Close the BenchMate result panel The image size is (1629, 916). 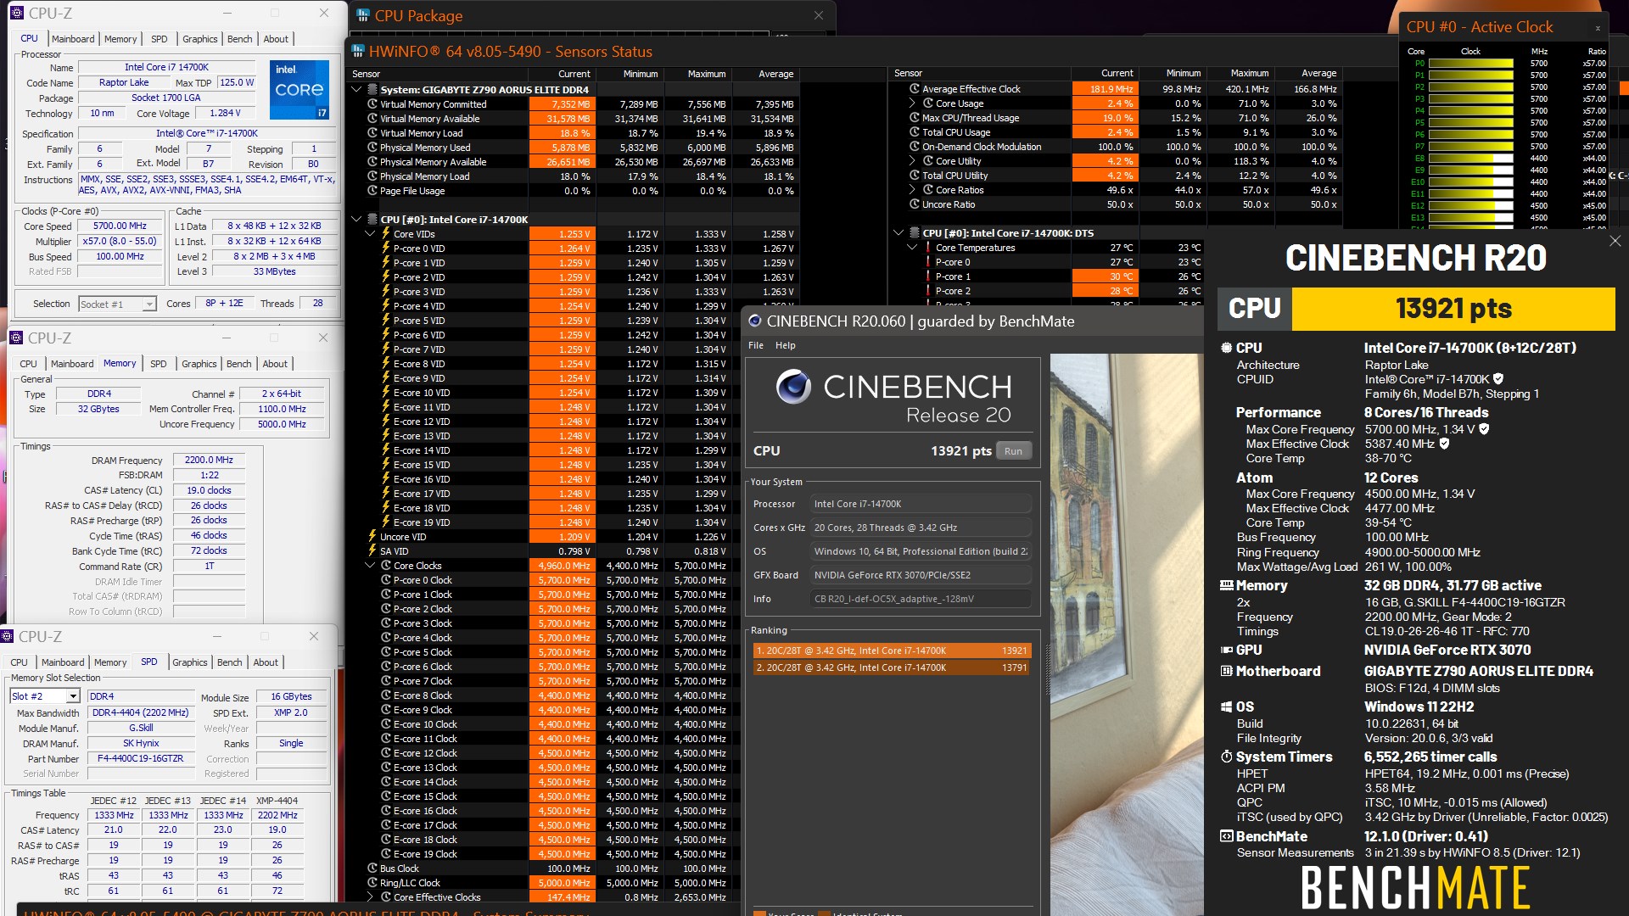[x=1615, y=242]
